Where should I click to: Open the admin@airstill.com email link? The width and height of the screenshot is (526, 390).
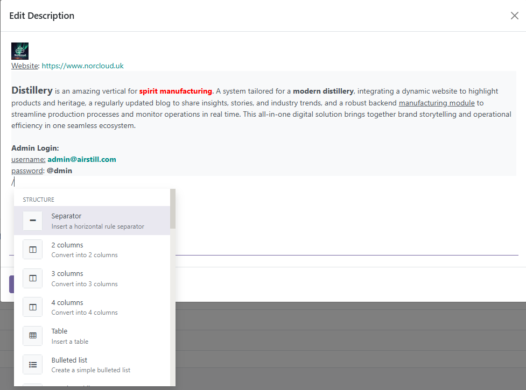82,159
